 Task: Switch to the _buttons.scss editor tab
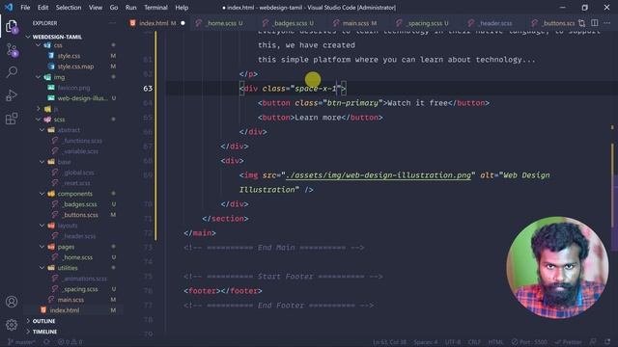[x=553, y=23]
